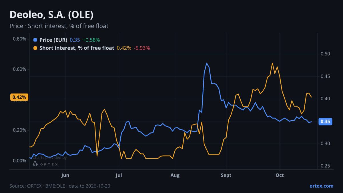Click the blue Price (EUR) legend swatch
The height and width of the screenshot is (193, 343).
coord(35,40)
